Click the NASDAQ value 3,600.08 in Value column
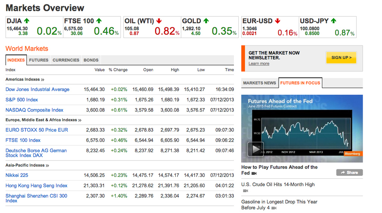 click(x=95, y=110)
